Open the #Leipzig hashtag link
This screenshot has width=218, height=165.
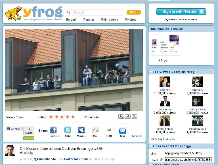point(27,153)
